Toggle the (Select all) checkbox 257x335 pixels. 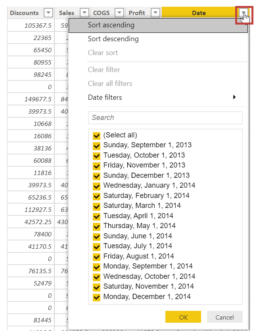[x=96, y=136]
